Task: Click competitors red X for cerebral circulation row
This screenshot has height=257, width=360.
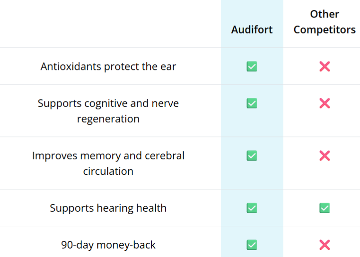Action: [325, 155]
